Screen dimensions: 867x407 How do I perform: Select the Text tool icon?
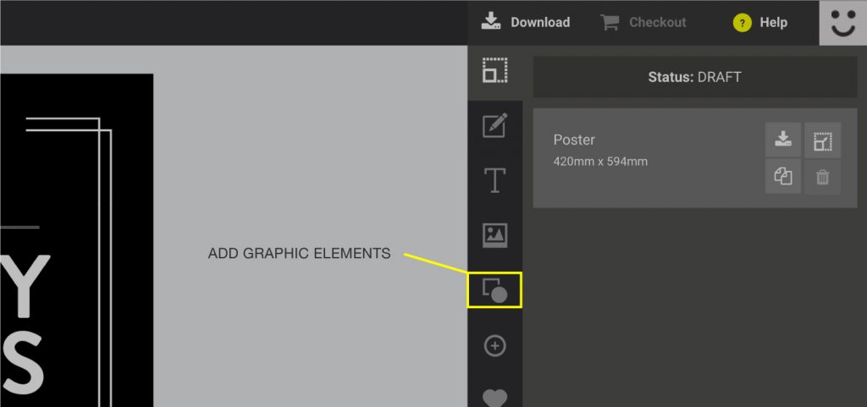[494, 180]
